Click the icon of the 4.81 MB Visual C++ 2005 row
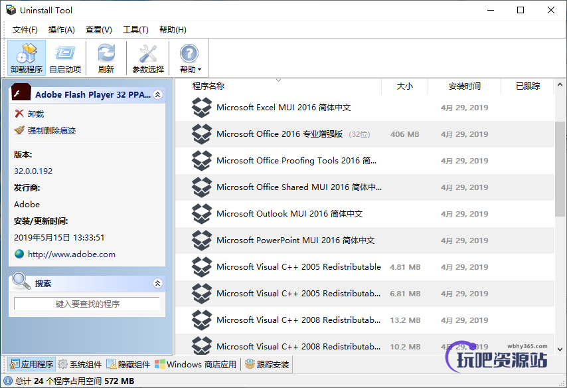Viewport: 567px width, 388px height. 201,267
